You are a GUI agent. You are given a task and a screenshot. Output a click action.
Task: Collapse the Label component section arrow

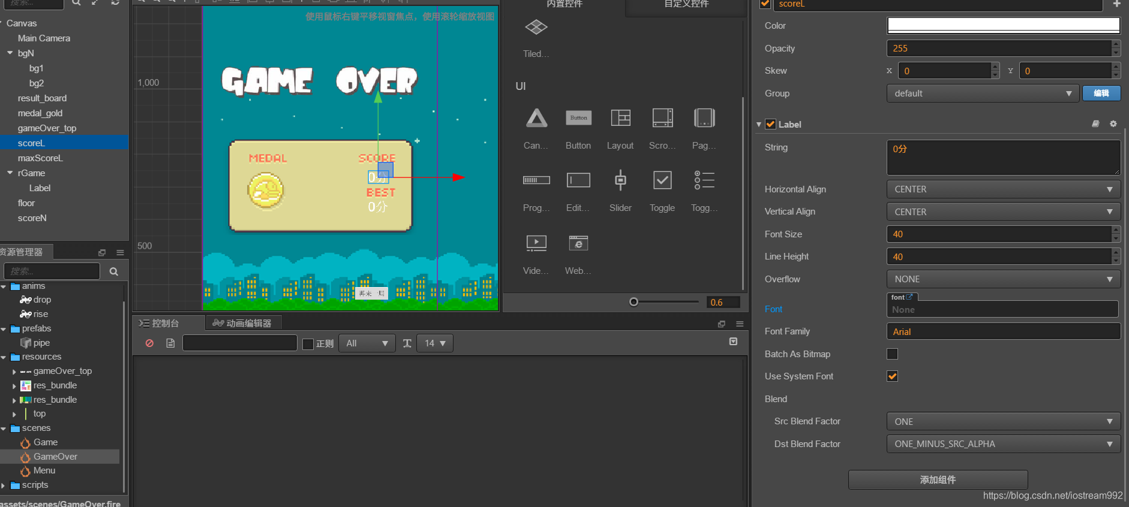[759, 125]
